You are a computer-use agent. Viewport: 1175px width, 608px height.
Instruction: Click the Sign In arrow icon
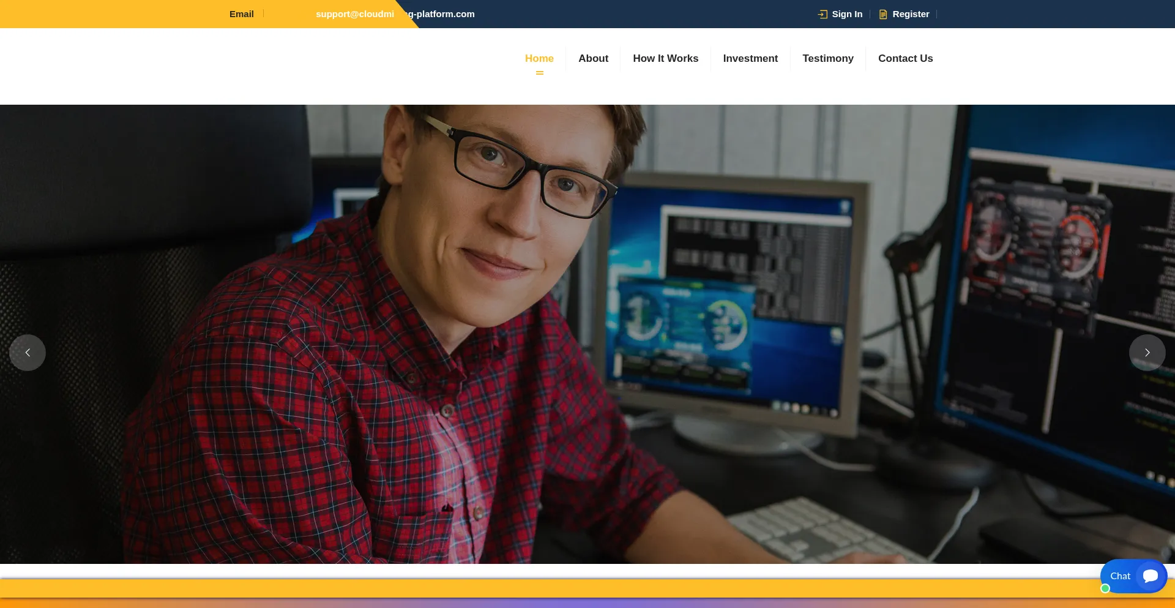click(822, 14)
